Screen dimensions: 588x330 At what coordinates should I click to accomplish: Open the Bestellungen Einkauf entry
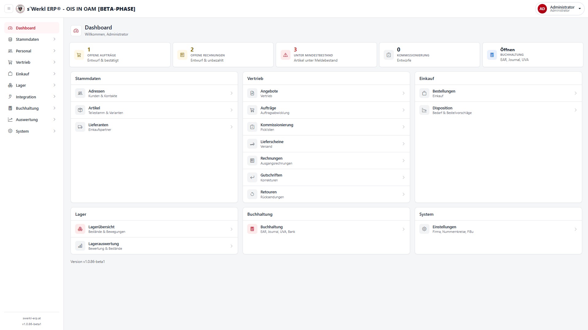(498, 93)
